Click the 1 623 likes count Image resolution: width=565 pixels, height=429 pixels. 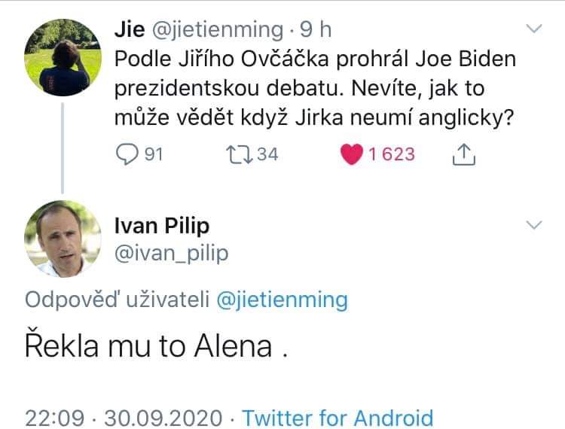click(x=391, y=154)
